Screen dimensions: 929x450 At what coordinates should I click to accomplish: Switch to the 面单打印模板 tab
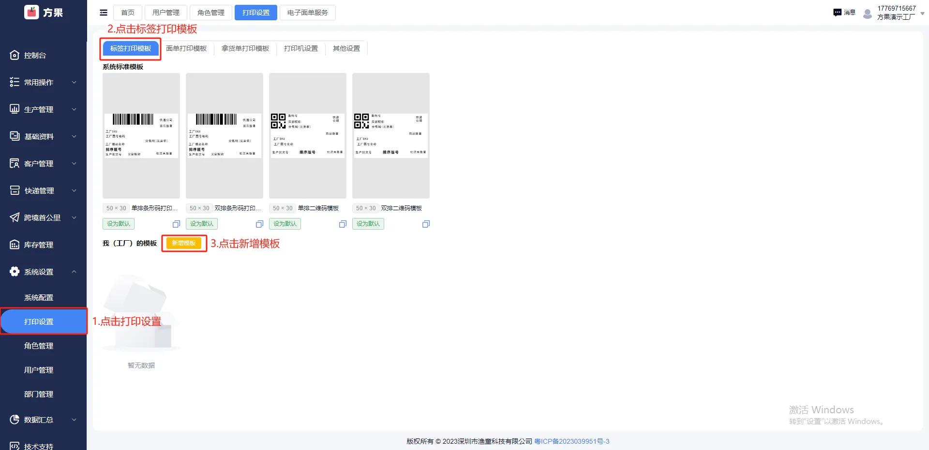(186, 48)
